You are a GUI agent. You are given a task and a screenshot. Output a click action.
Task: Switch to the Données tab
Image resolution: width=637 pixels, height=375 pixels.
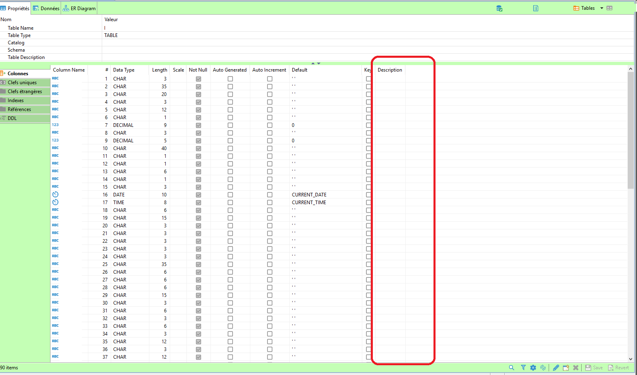pyautogui.click(x=46, y=8)
